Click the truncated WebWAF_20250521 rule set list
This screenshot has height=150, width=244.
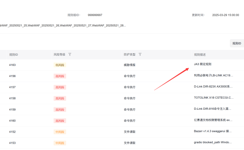(x=63, y=25)
